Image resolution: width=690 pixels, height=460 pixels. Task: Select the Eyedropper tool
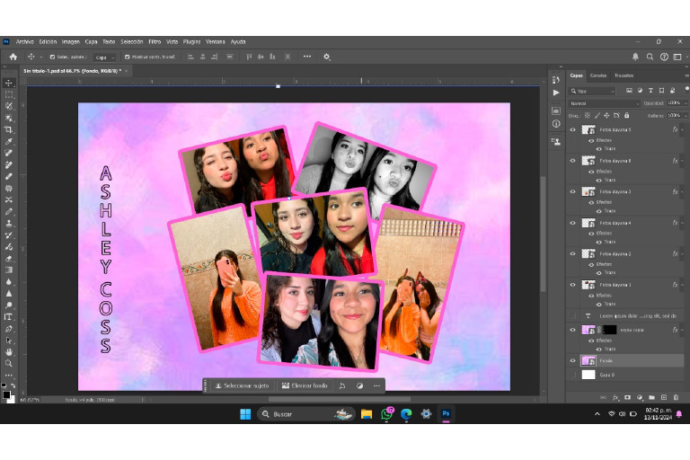point(8,141)
